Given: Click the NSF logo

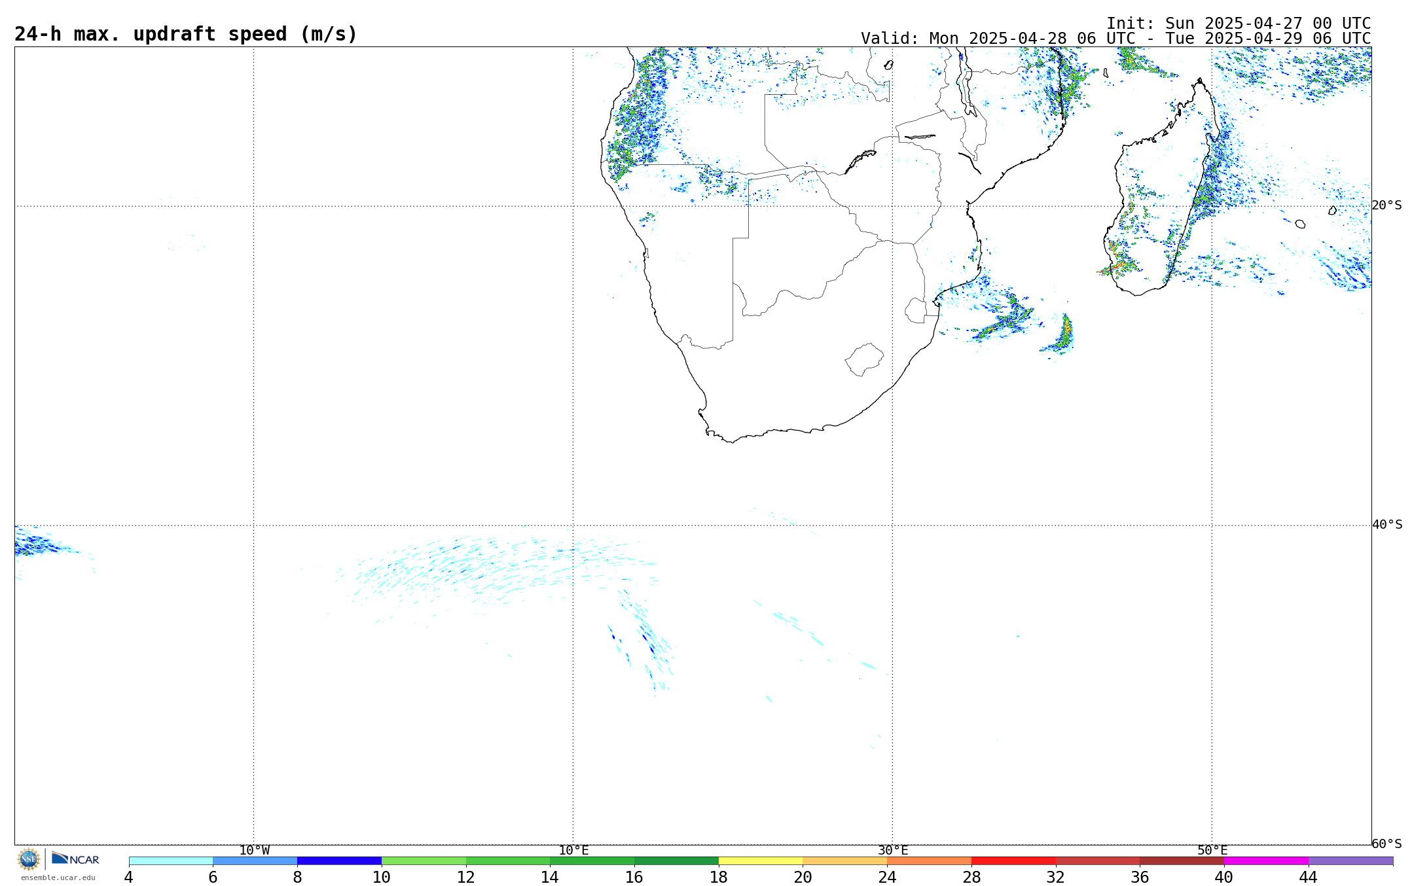Looking at the screenshot, I should point(28,859).
